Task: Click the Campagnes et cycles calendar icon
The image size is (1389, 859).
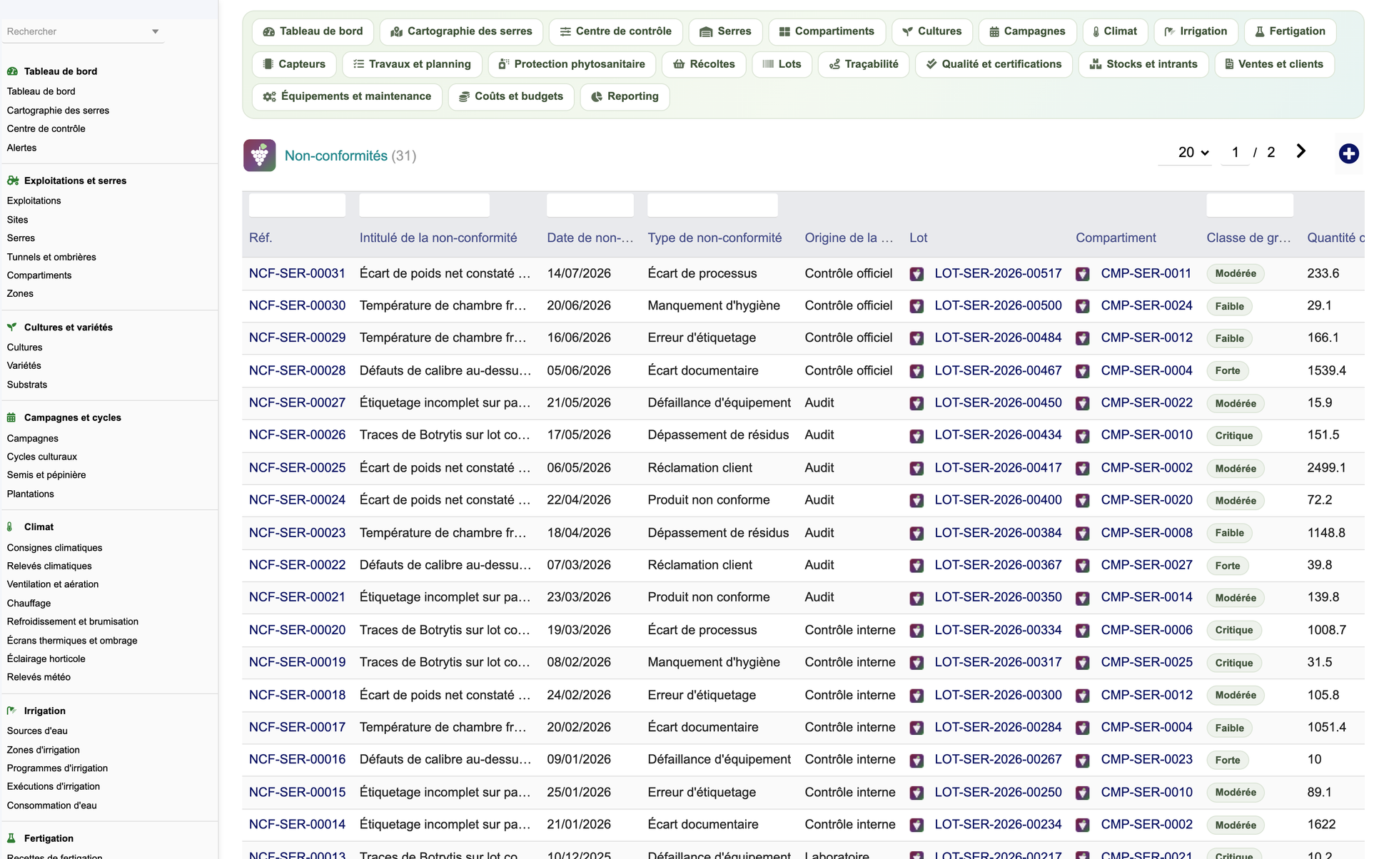Action: tap(11, 417)
